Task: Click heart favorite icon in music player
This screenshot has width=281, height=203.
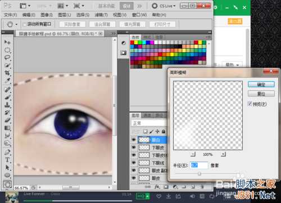Action: (x=158, y=196)
